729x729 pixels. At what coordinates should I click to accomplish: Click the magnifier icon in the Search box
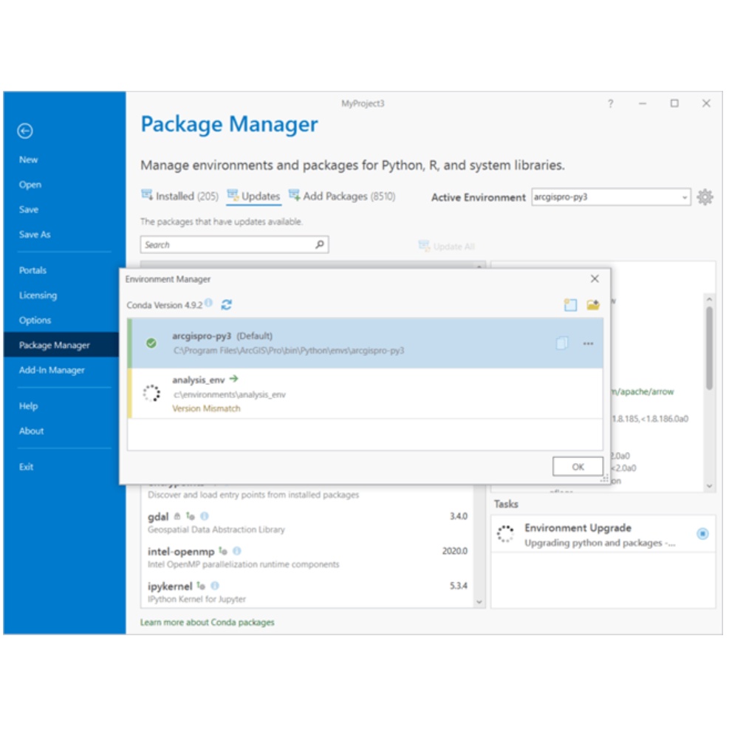click(319, 244)
